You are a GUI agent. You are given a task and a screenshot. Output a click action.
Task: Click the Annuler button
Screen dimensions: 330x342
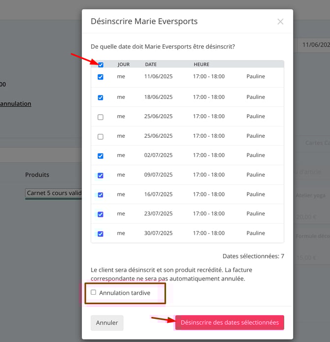[107, 323]
